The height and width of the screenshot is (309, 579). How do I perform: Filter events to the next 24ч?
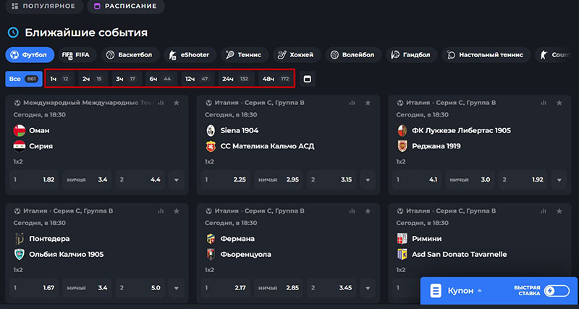pos(234,78)
